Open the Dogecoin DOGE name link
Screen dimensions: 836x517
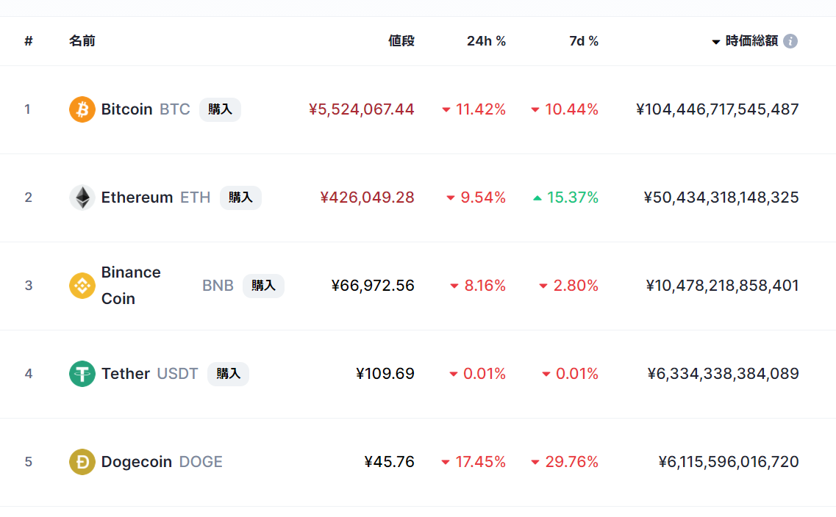(137, 461)
